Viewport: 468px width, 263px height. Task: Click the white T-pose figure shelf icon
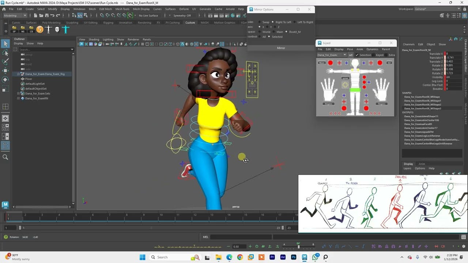(x=48, y=30)
